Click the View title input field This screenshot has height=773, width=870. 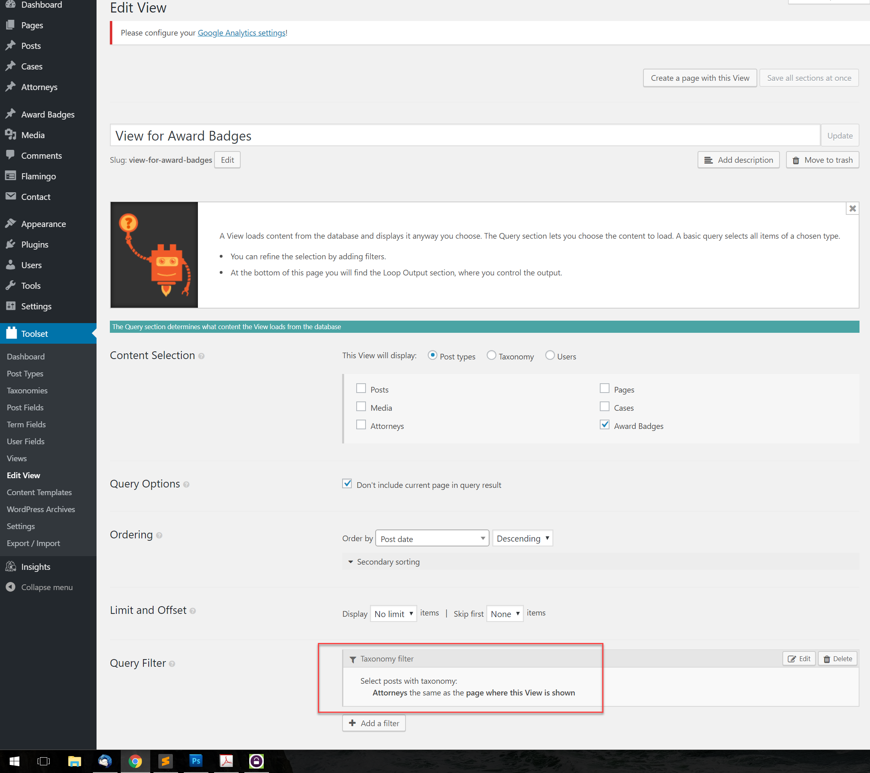coord(465,135)
